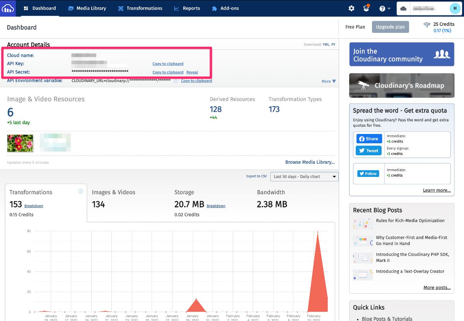The height and width of the screenshot is (321, 464).
Task: Copy API Secret to clipboard
Action: pos(168,72)
